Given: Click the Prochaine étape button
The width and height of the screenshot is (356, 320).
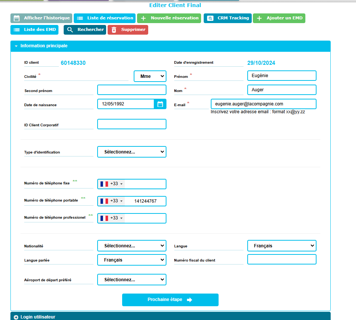Looking at the screenshot, I should (x=170, y=300).
